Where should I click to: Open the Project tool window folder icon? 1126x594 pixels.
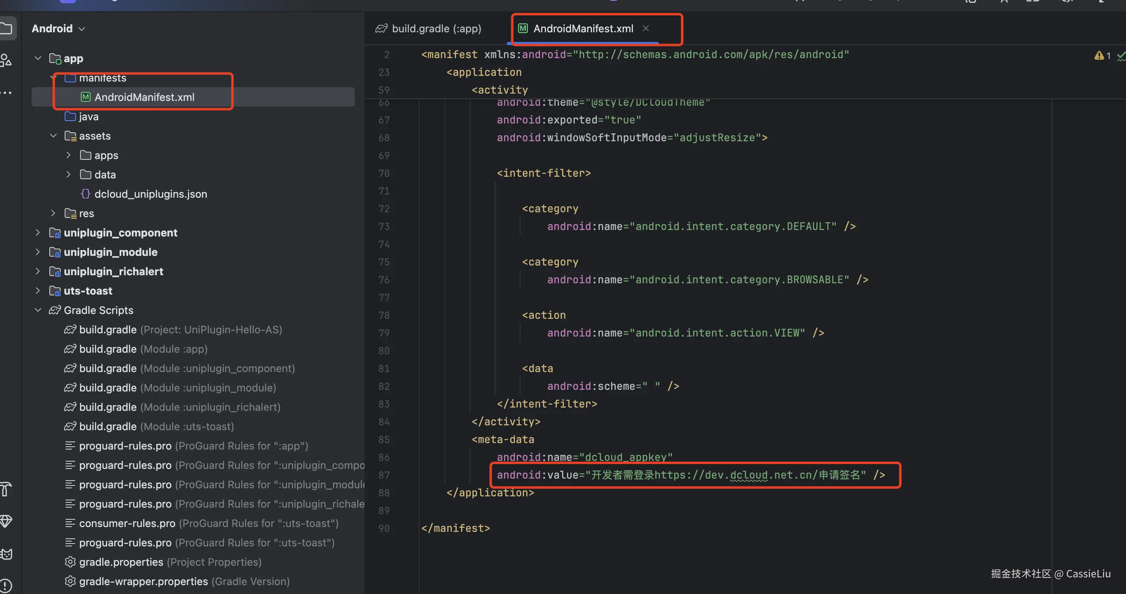pos(6,29)
